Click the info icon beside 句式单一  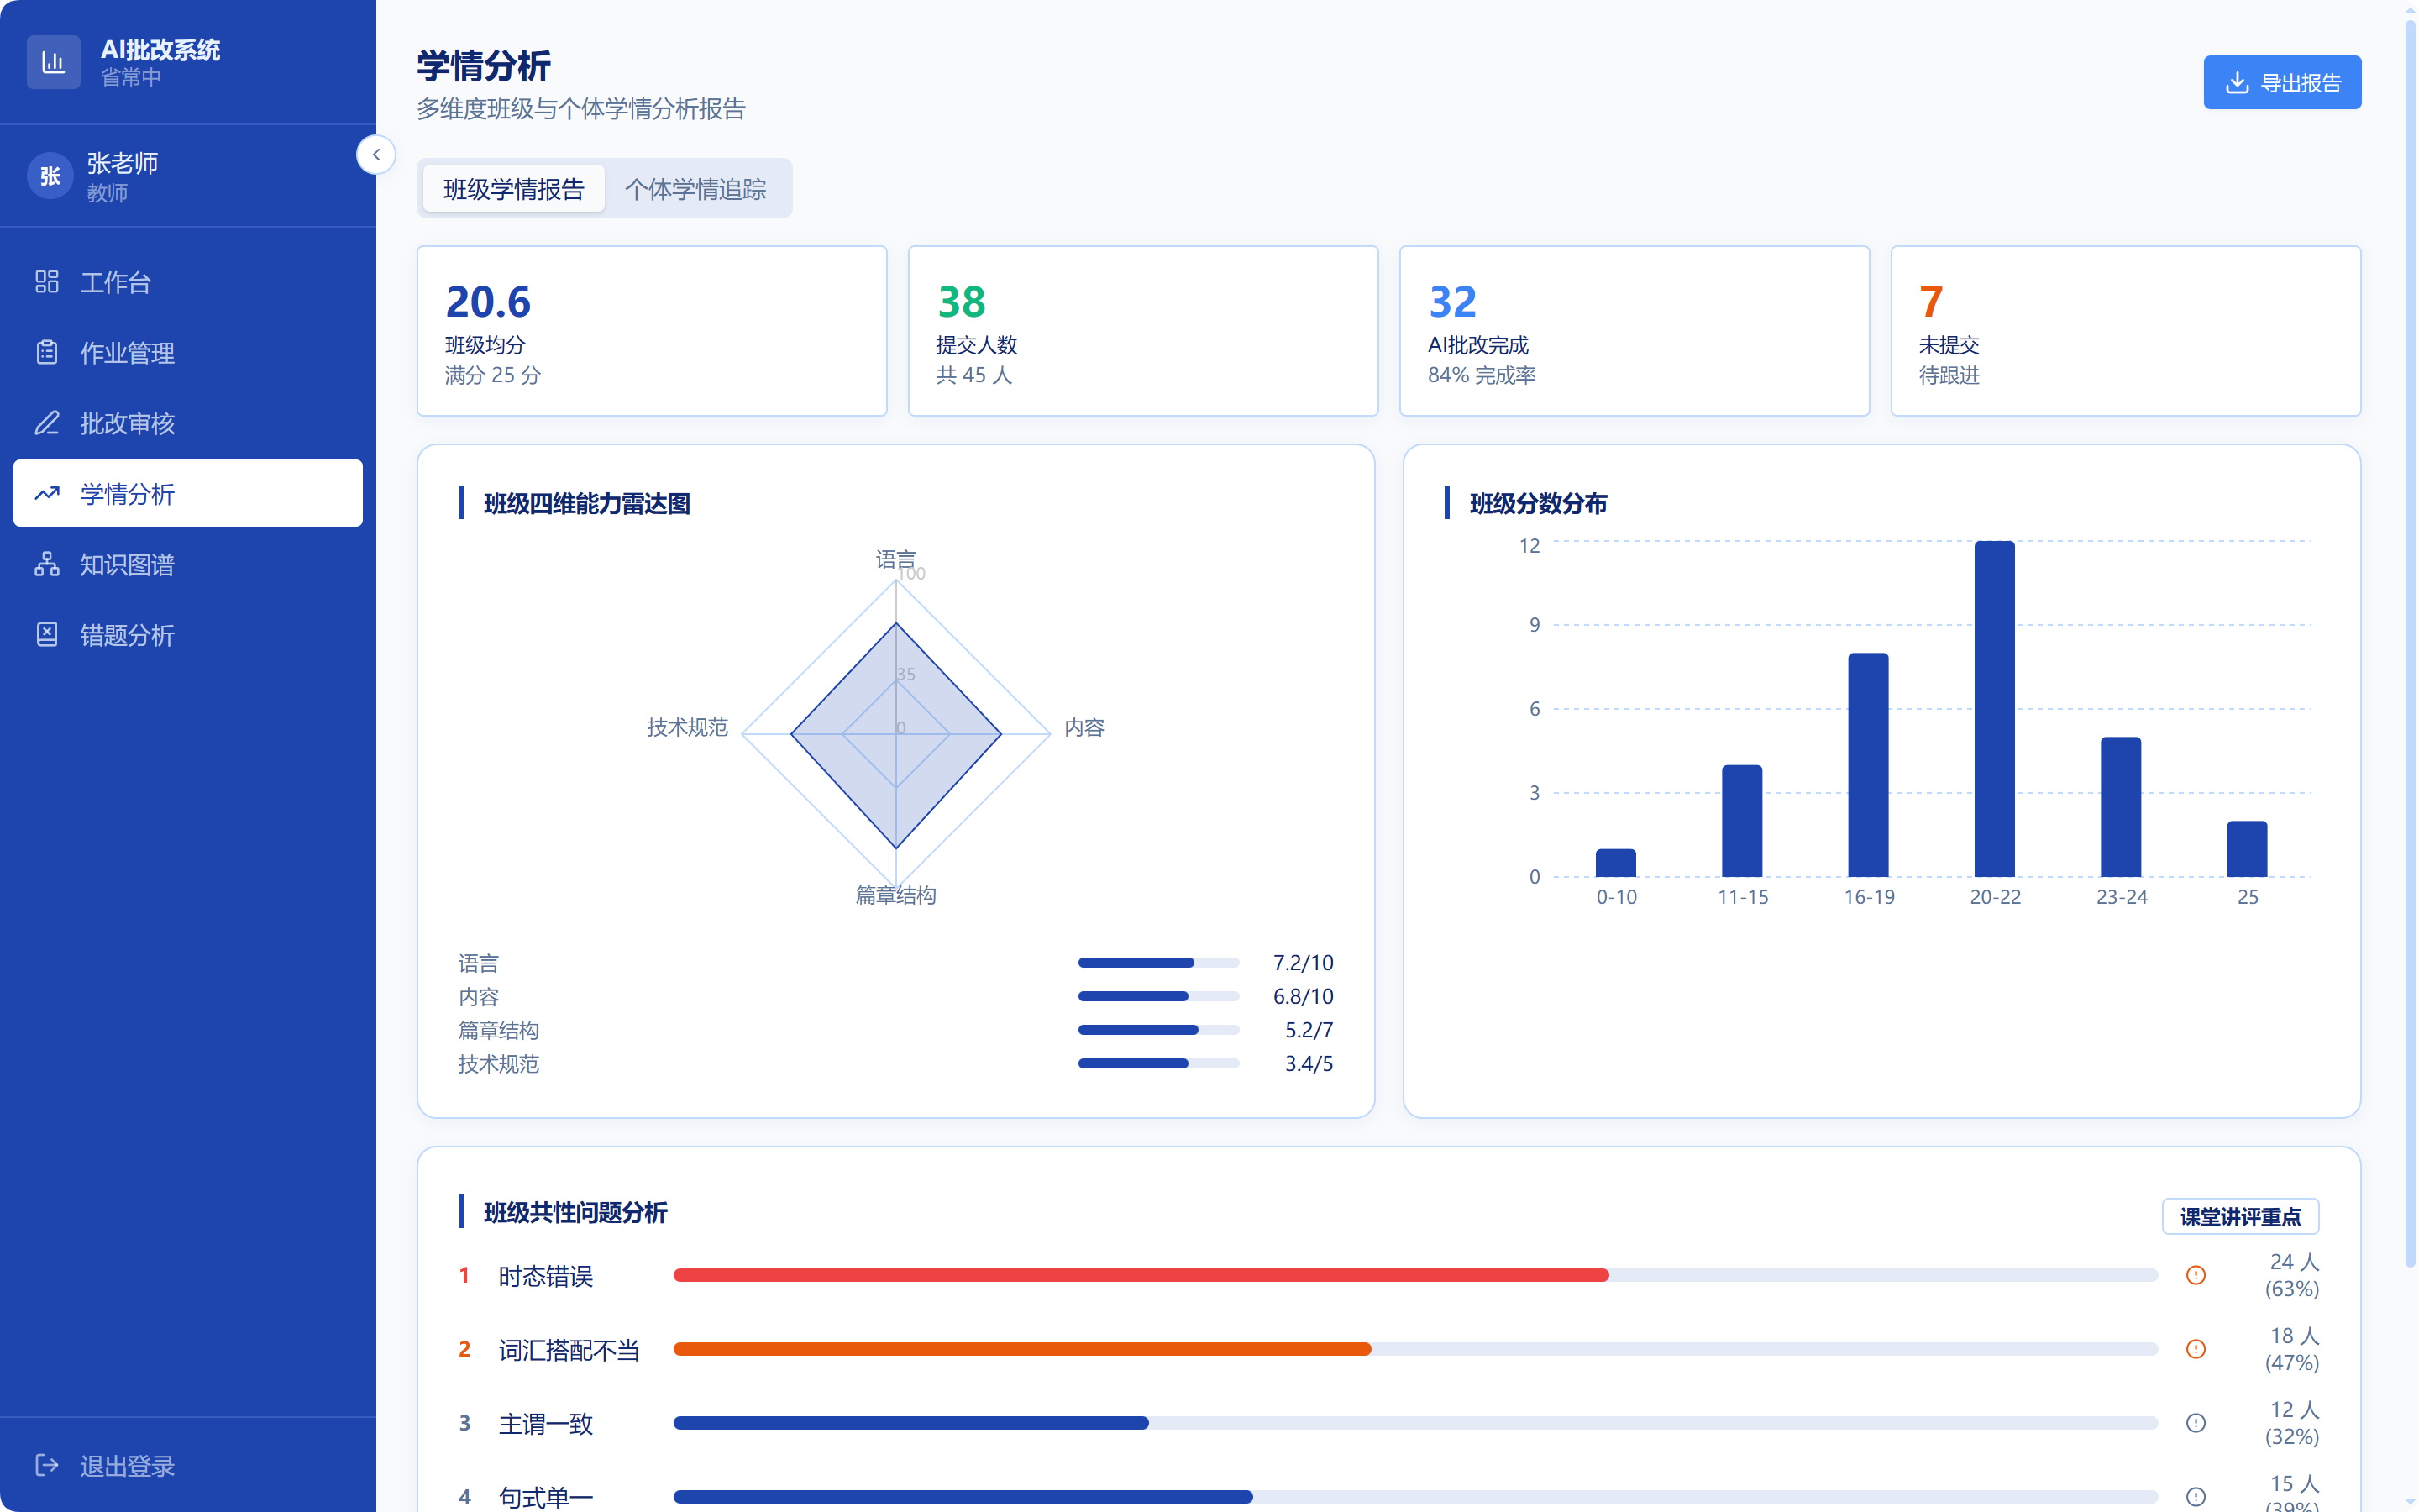click(2195, 1497)
